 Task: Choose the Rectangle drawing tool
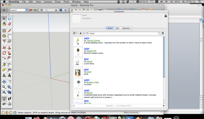coord(4,30)
